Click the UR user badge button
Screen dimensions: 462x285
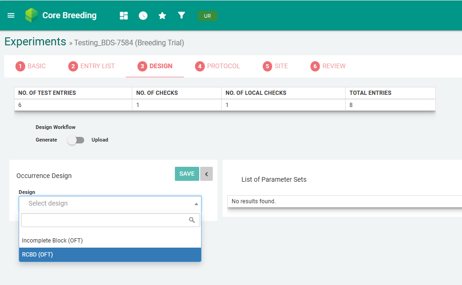click(x=207, y=16)
